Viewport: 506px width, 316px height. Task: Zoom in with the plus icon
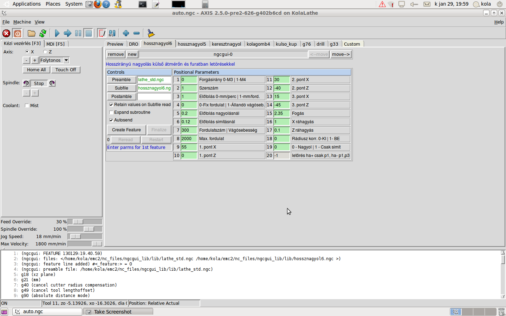coord(126,33)
